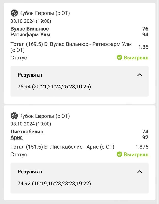This screenshot has width=159, height=204.
Task: Click the Результат heading above the 76:94 score
Action: point(30,75)
